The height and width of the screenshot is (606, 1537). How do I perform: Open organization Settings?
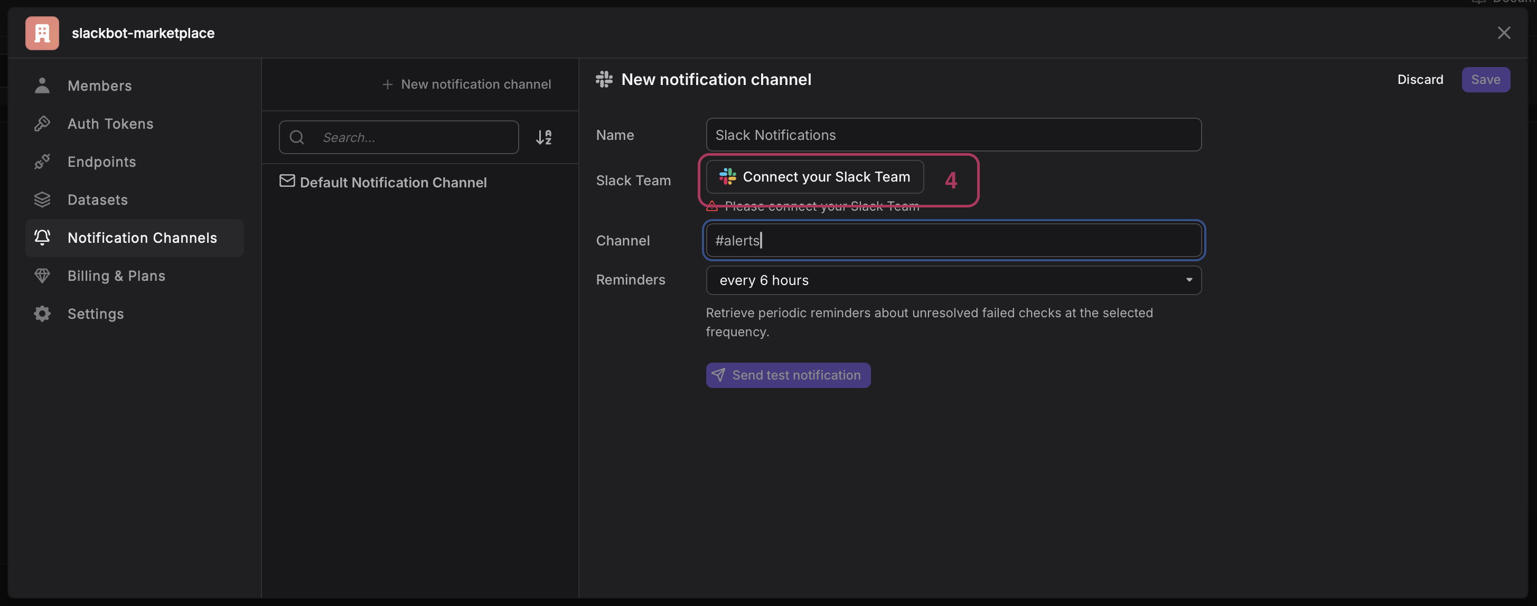coord(134,314)
